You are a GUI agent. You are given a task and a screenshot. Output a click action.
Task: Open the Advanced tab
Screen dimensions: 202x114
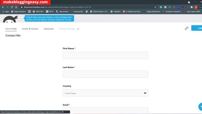49,29
